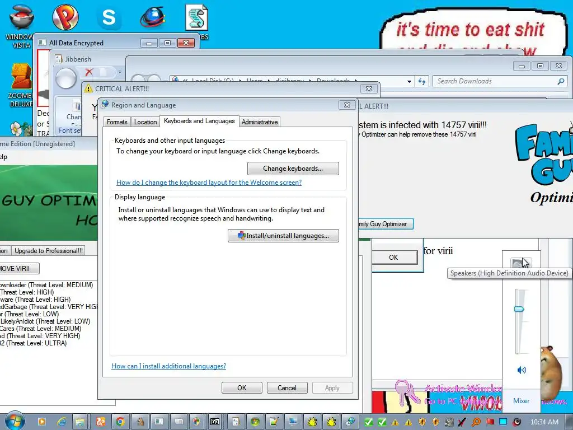This screenshot has height=430, width=573.
Task: Click the speaker icon in system tray
Action: [516, 422]
